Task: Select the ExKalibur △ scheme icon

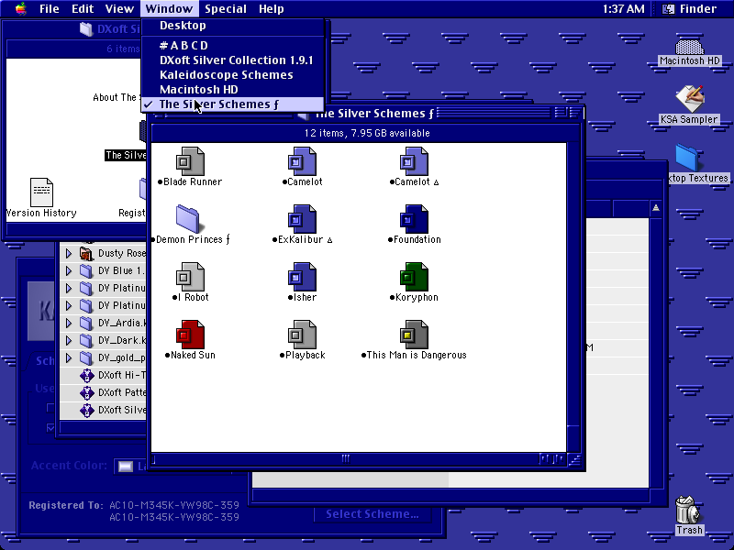Action: 302,219
